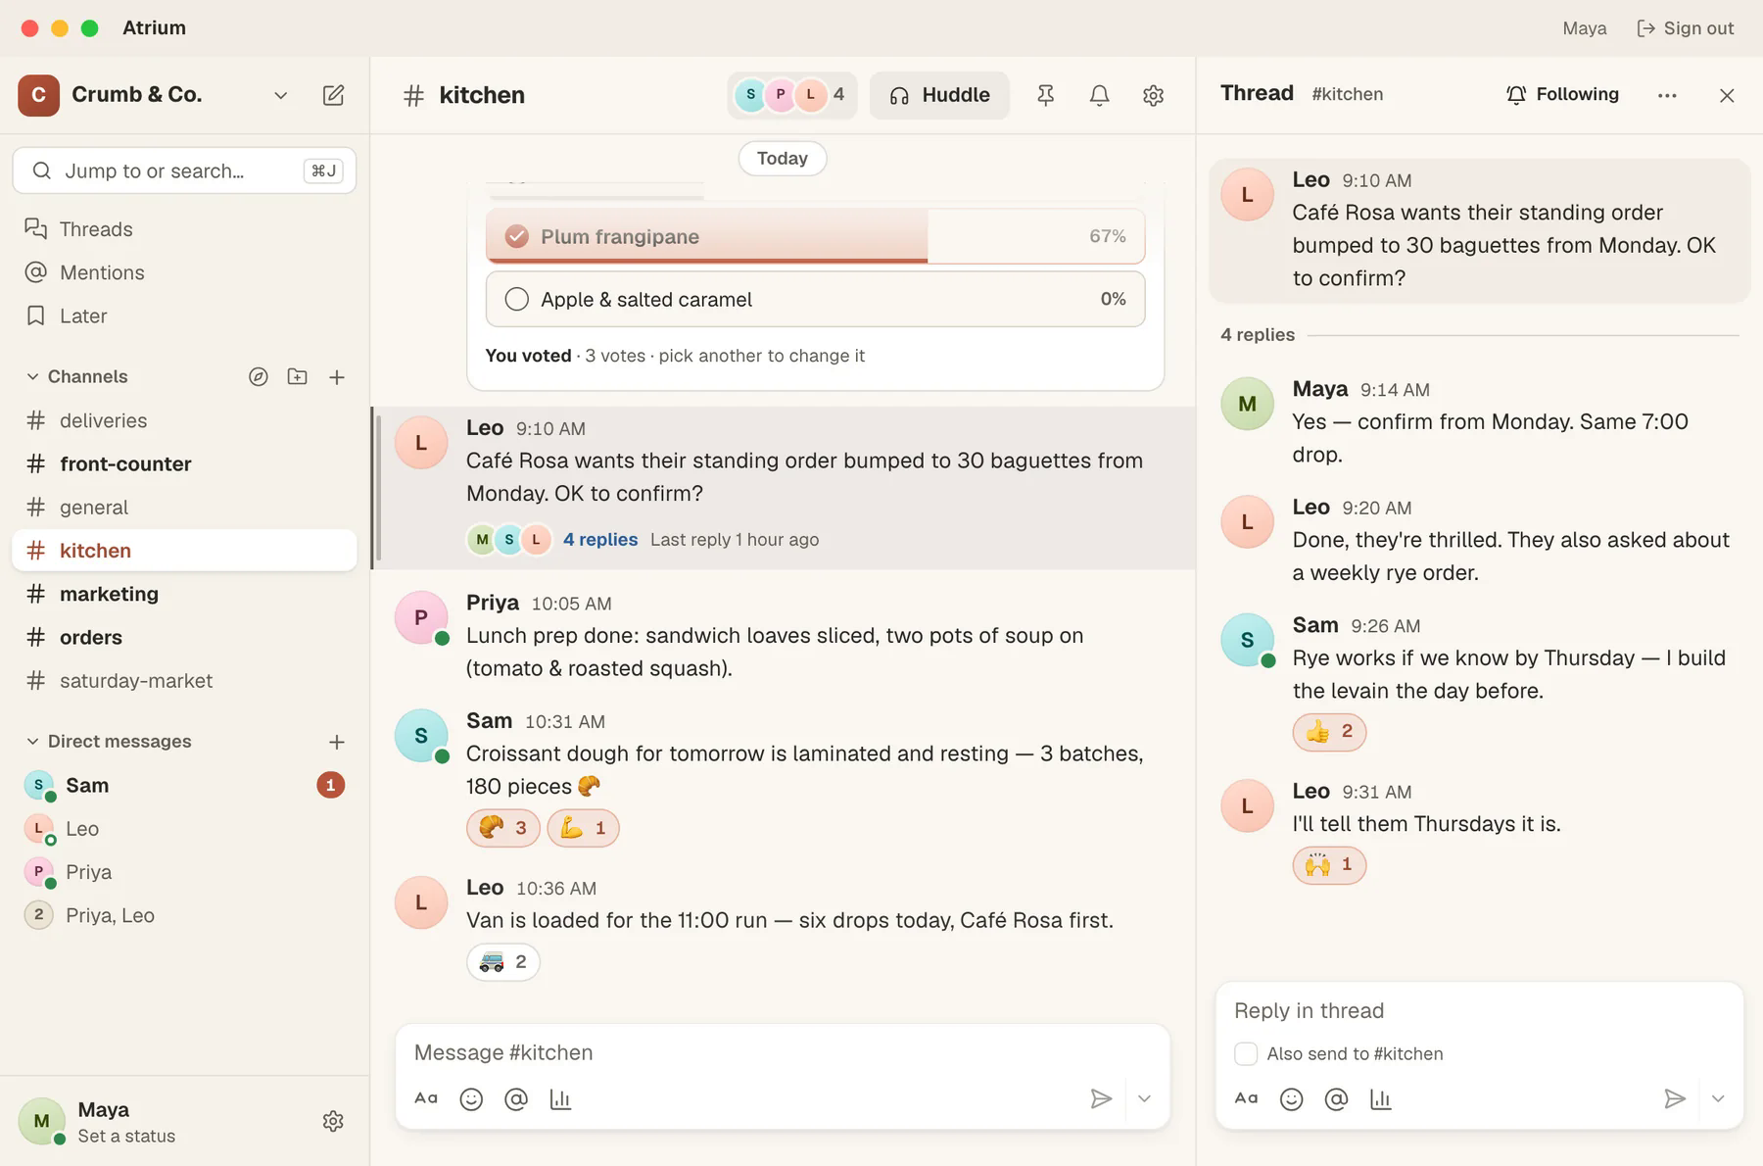This screenshot has height=1166, width=1763.
Task: Open emoji picker in thread reply box
Action: [x=1291, y=1099]
